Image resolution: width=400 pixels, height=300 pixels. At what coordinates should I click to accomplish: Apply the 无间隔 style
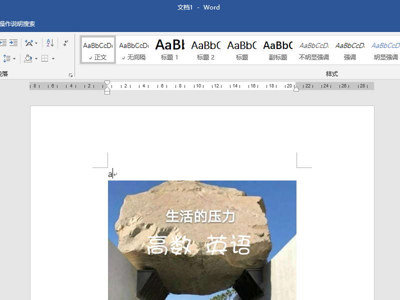pyautogui.click(x=134, y=50)
